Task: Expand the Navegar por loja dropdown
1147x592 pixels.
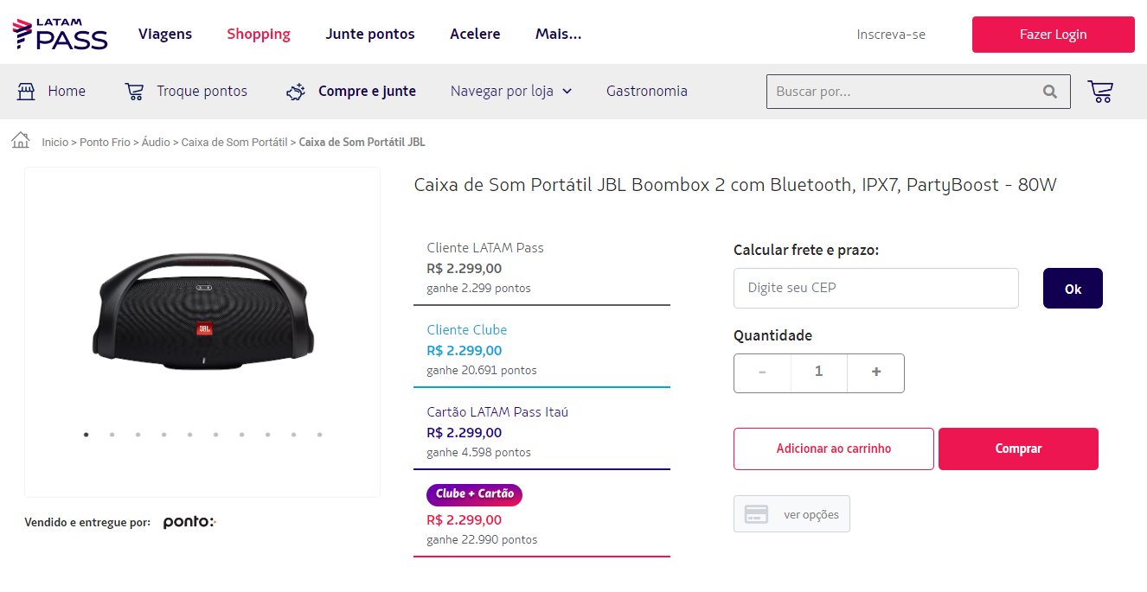Action: point(511,91)
